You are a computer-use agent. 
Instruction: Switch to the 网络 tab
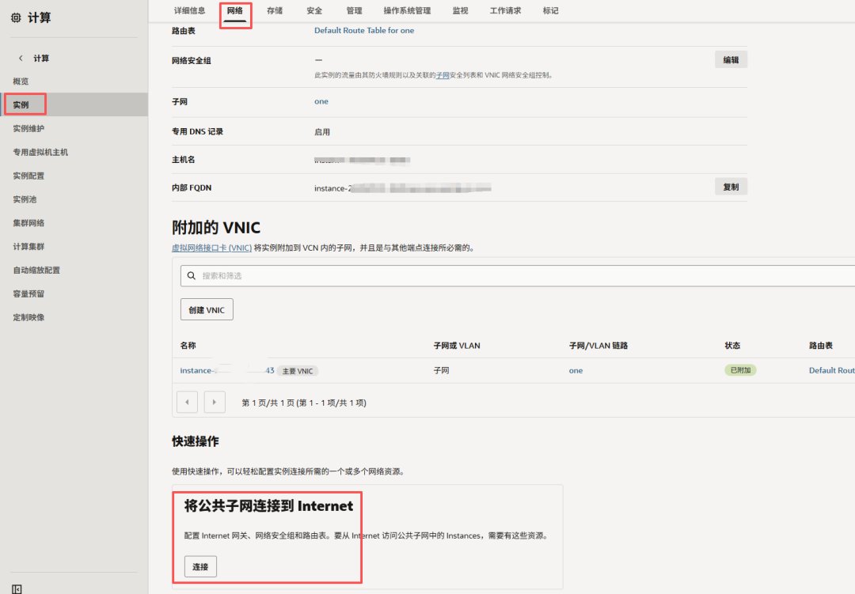(235, 10)
